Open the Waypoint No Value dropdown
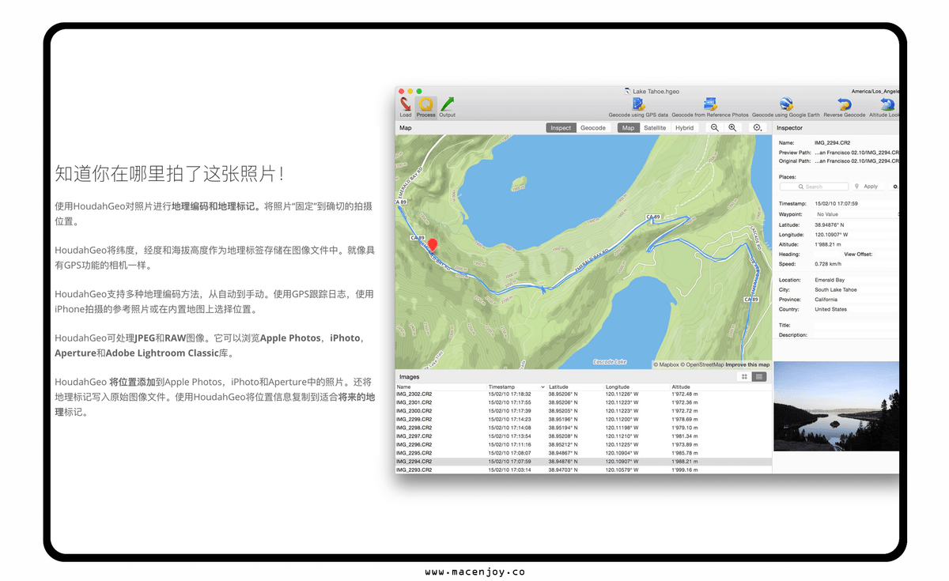 coord(856,214)
